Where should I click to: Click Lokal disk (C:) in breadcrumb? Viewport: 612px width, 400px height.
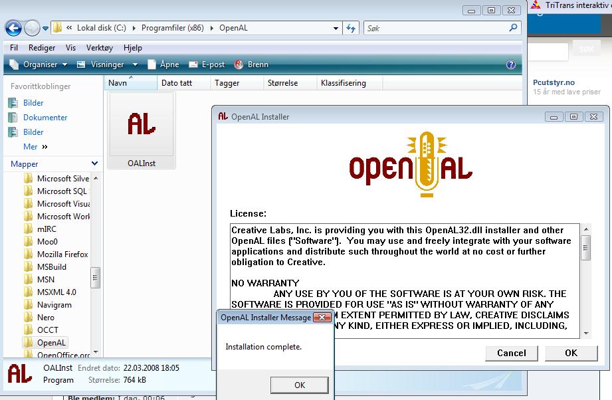102,28
